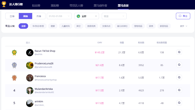The height and width of the screenshot is (110, 195).
Task: Open the 粉丝榜 tab
Action: click(x=36, y=5)
